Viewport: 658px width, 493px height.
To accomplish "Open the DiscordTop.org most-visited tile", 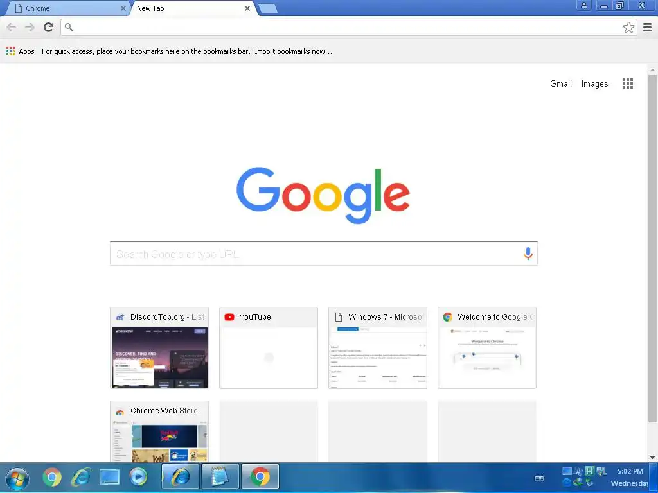I will click(159, 348).
